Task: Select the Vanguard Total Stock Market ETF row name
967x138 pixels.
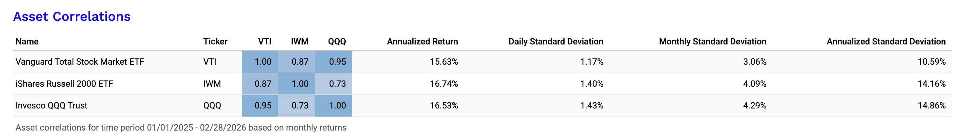Action: click(x=79, y=62)
